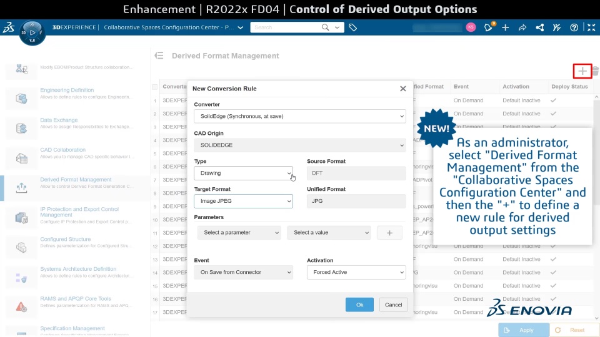Click the share arrow icon
The width and height of the screenshot is (600, 337).
click(x=522, y=27)
